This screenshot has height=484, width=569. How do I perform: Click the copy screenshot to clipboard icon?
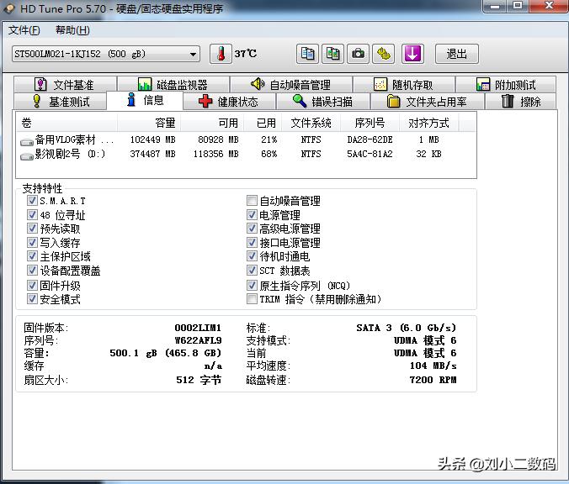332,54
